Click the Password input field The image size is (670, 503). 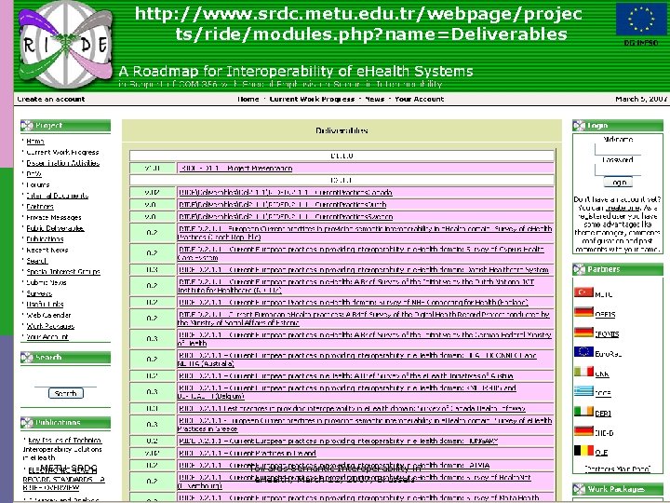coord(618,170)
